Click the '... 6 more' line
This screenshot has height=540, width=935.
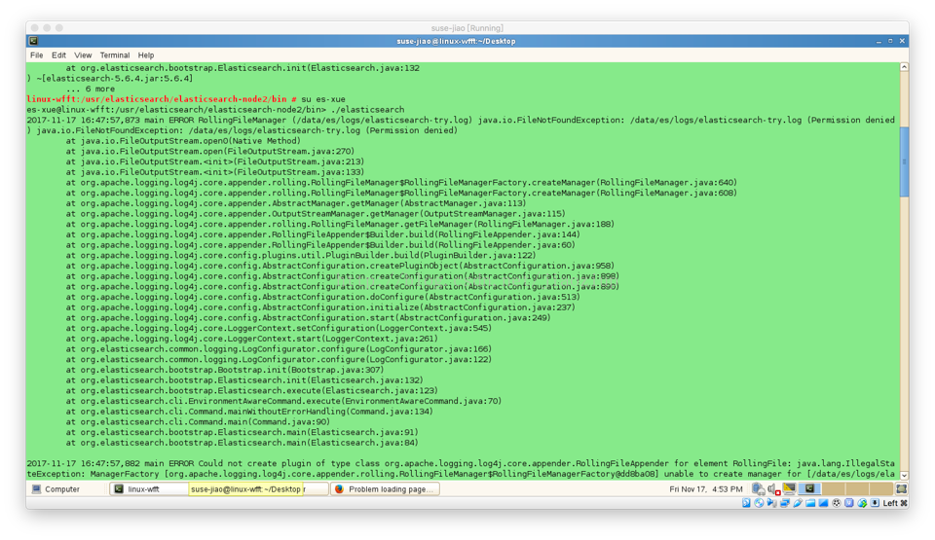click(90, 89)
